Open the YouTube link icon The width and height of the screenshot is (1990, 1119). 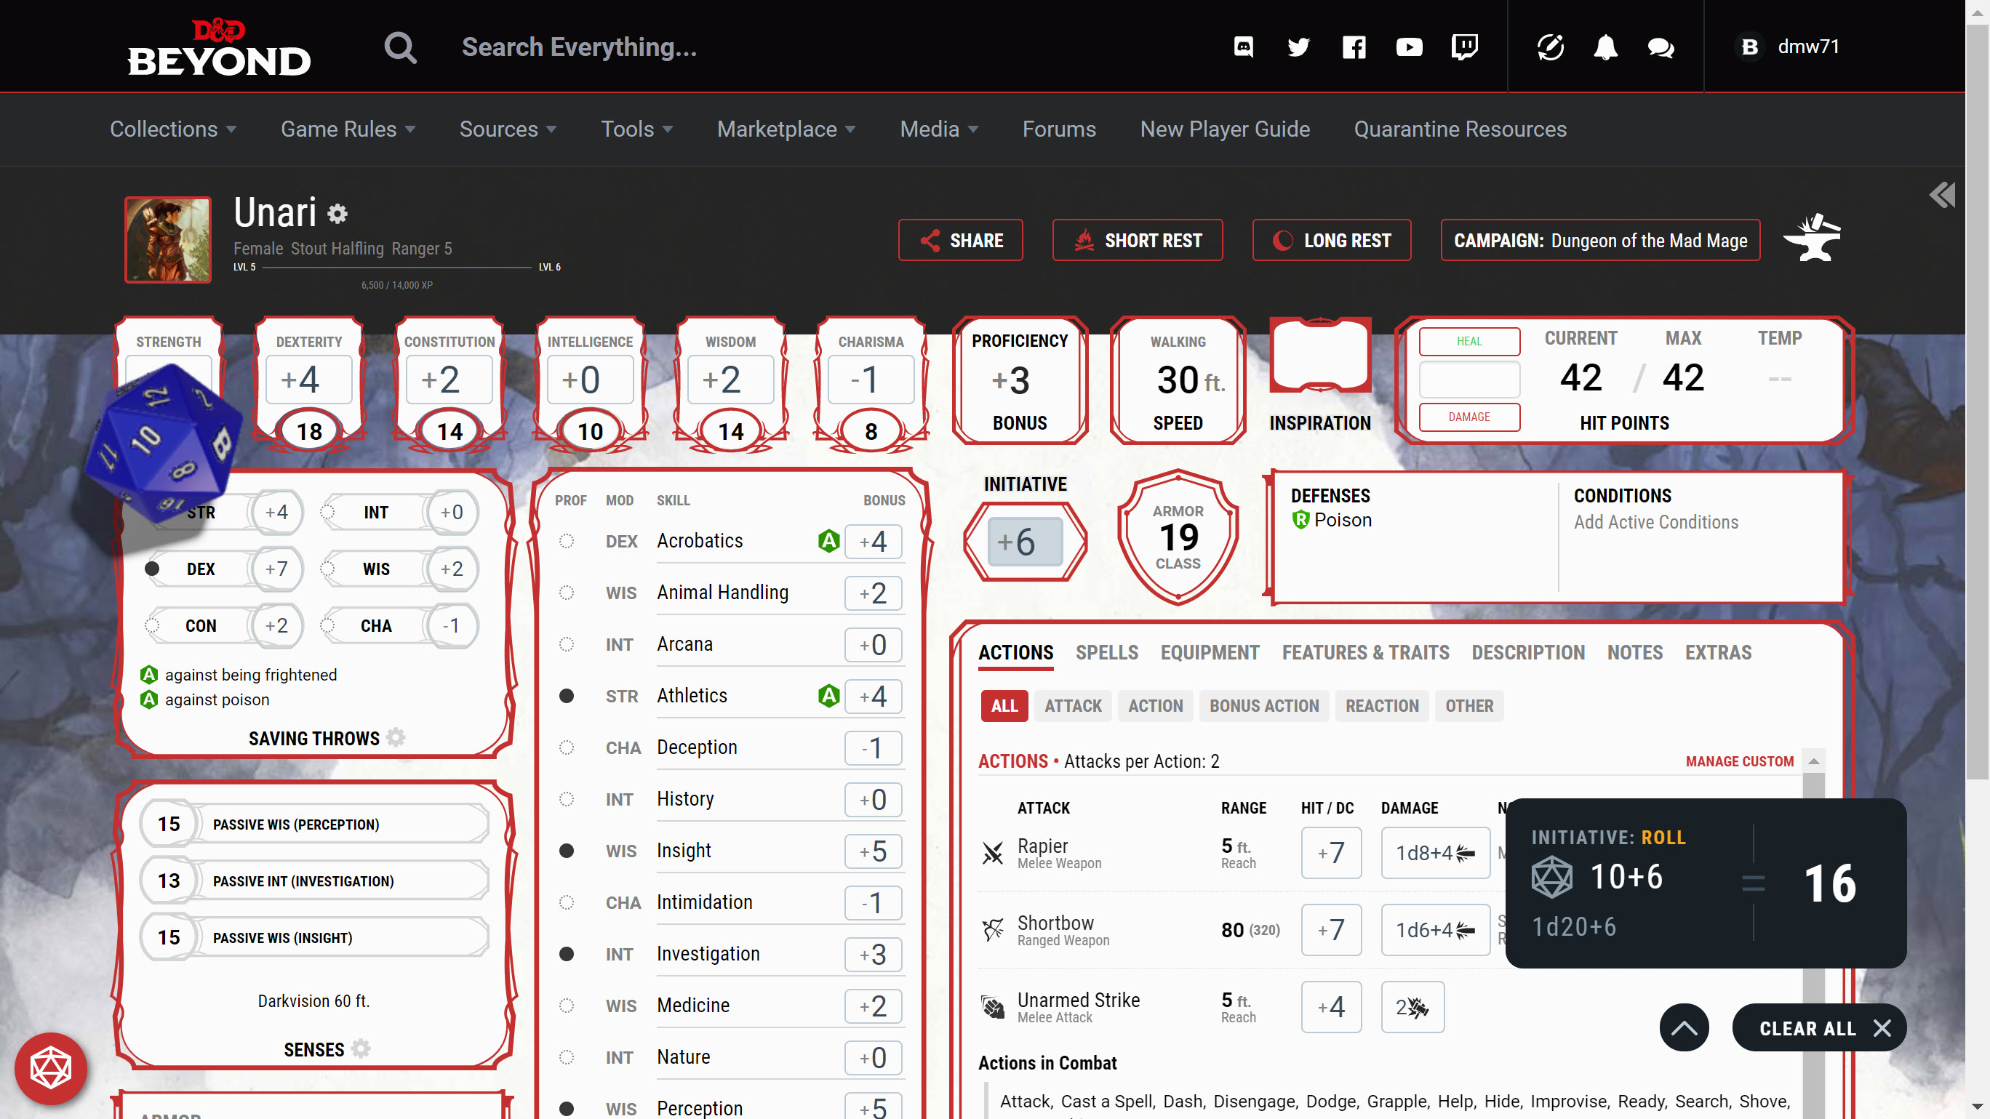[1409, 47]
